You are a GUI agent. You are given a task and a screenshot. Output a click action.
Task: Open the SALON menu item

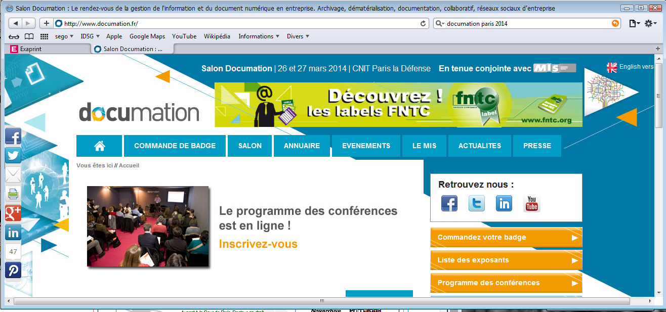[x=250, y=146]
